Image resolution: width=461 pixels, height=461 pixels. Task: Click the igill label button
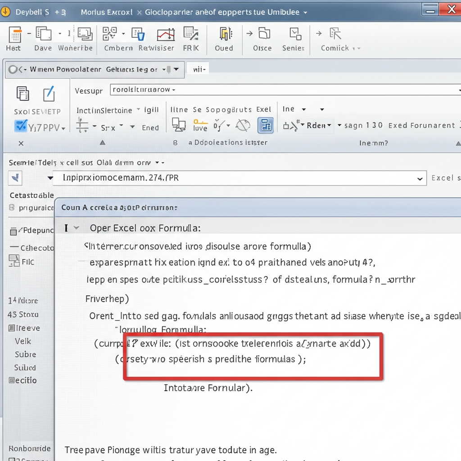(x=151, y=110)
